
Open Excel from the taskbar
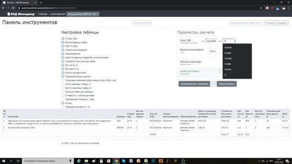(x=146, y=161)
